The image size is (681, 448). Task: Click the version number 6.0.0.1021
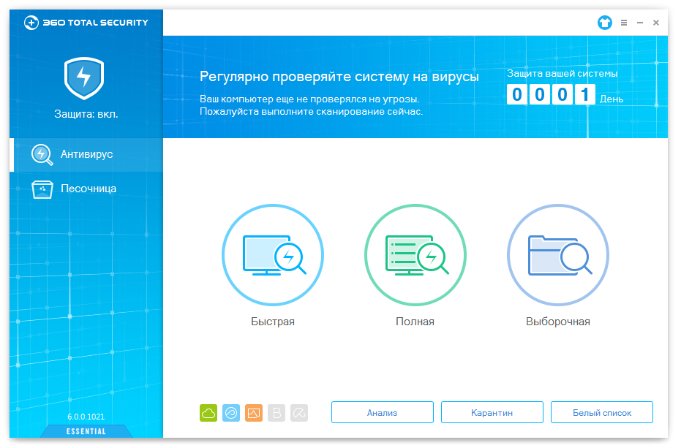pyautogui.click(x=86, y=417)
